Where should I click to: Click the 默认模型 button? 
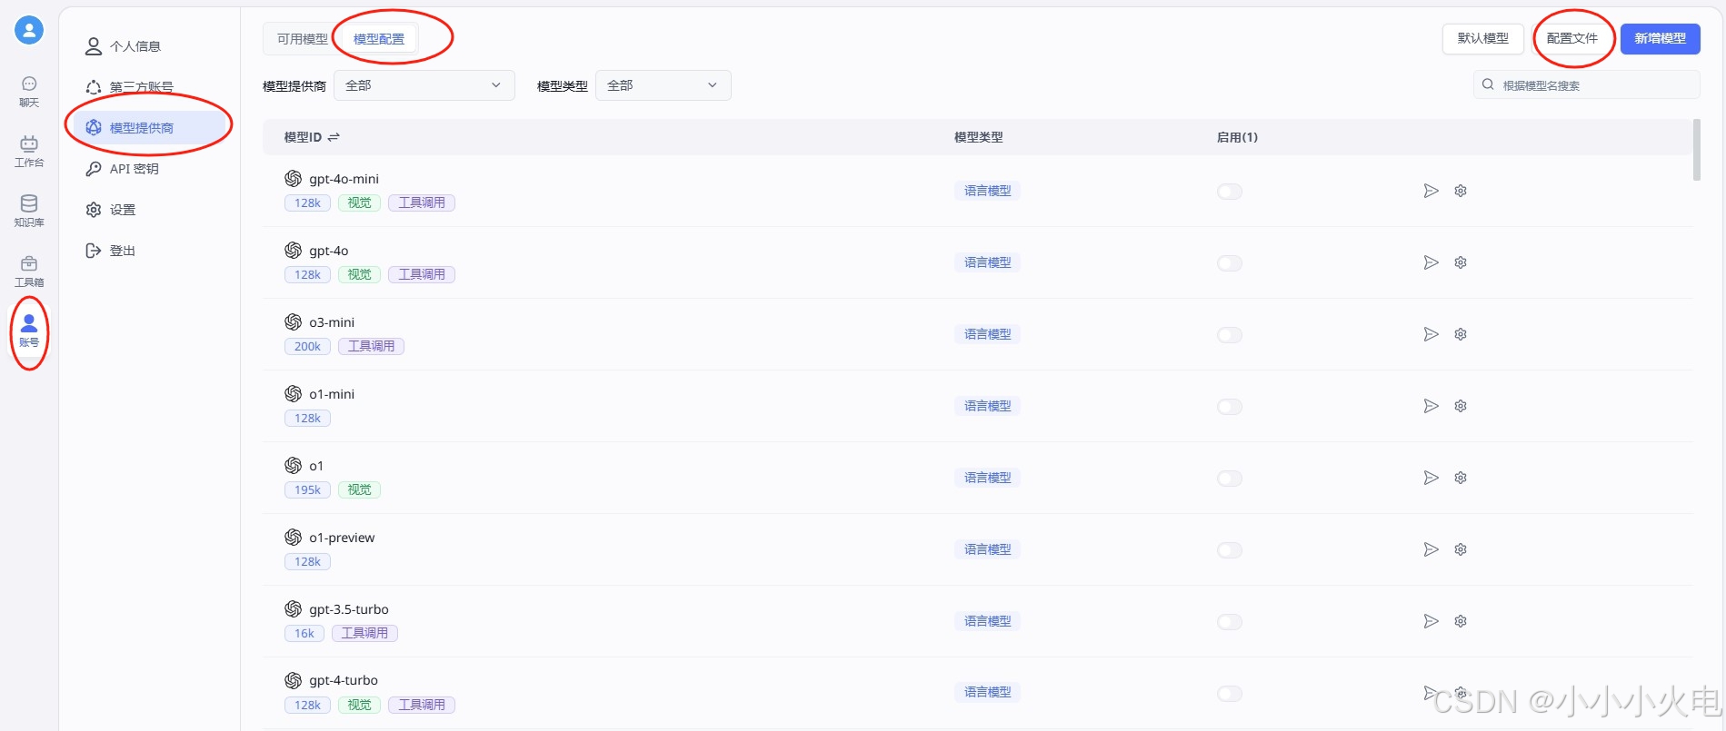(x=1482, y=38)
